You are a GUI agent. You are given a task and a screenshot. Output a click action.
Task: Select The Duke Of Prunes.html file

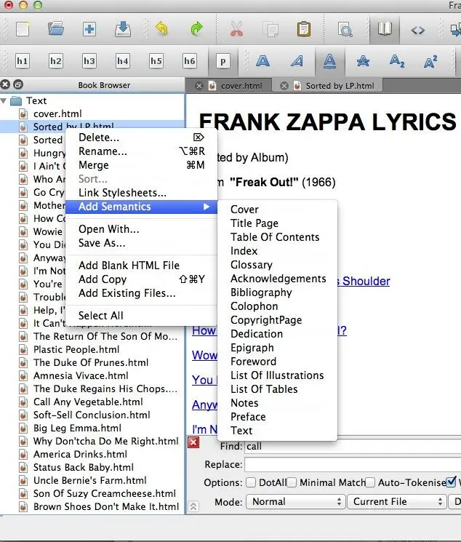91,362
